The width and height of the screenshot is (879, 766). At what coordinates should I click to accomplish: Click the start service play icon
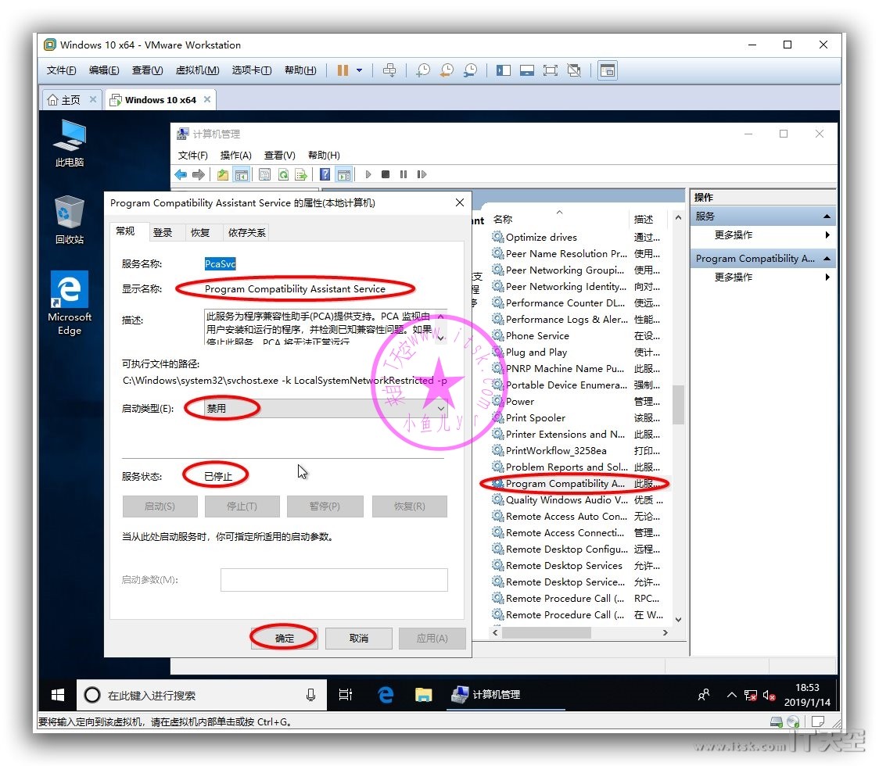pyautogui.click(x=368, y=175)
